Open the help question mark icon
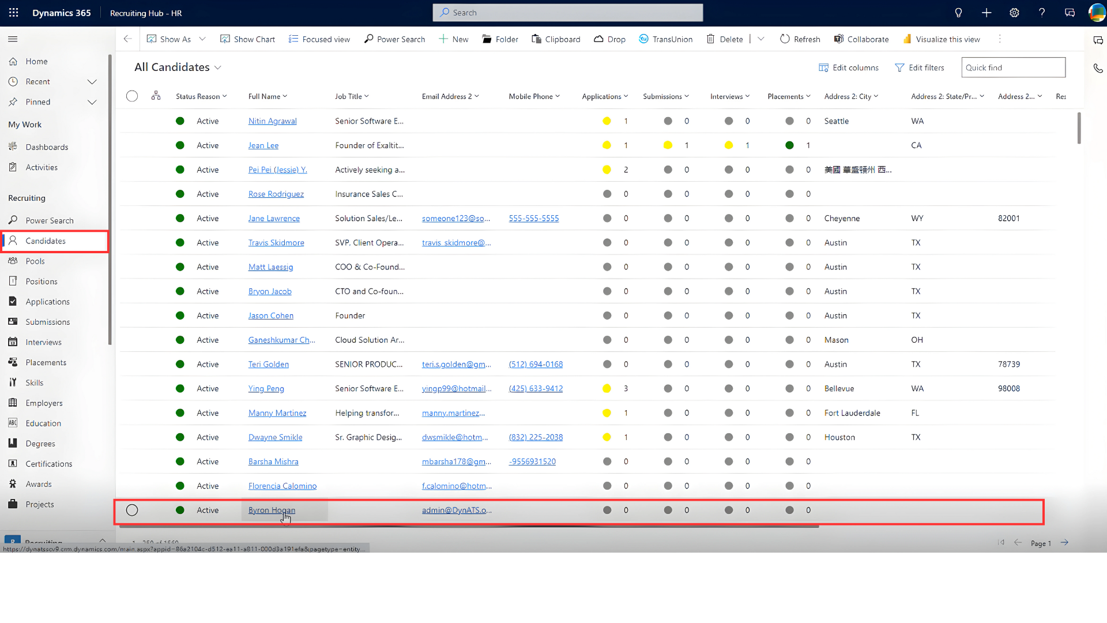 click(x=1042, y=13)
